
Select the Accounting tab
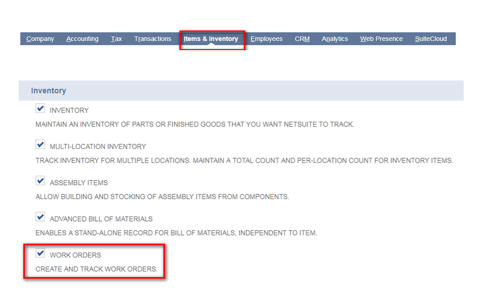[82, 39]
